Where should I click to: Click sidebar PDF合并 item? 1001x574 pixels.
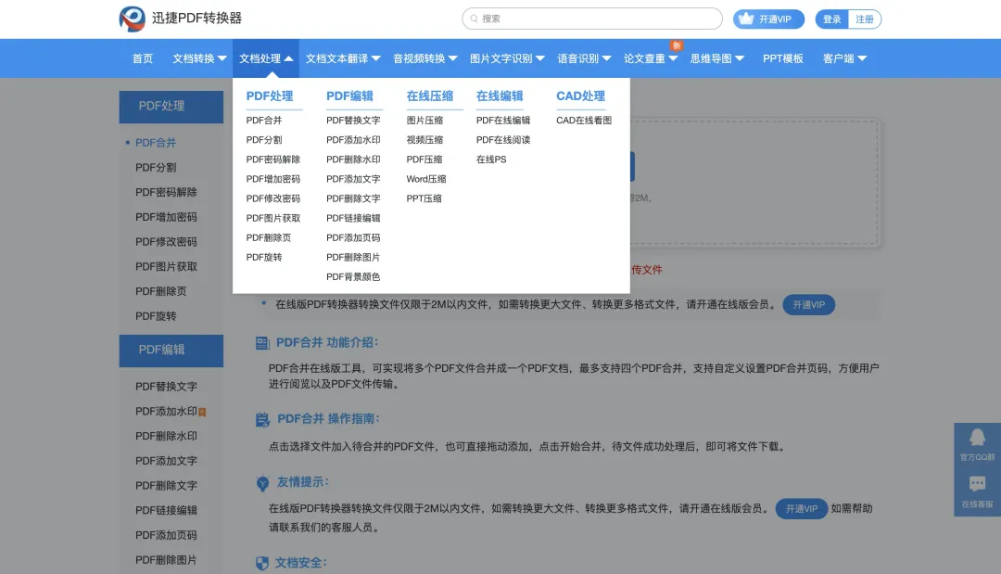point(156,143)
